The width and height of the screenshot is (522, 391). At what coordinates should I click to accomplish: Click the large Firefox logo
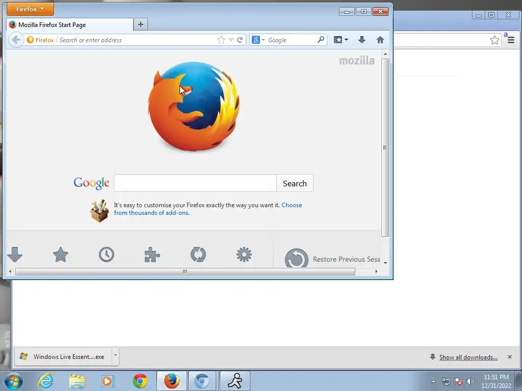tap(194, 106)
